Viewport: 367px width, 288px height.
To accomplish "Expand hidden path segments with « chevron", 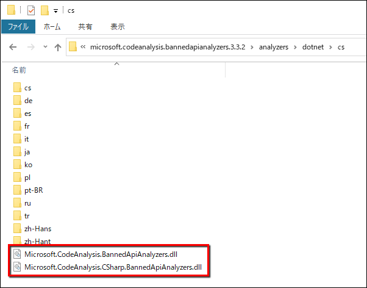I will (x=83, y=46).
